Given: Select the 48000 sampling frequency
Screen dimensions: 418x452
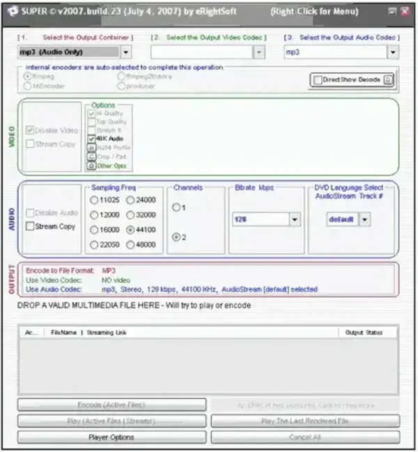Looking at the screenshot, I should 131,245.
